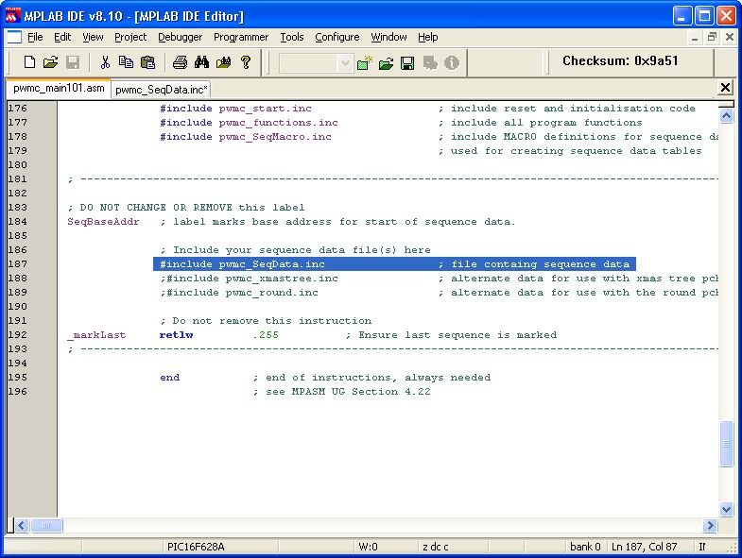This screenshot has width=742, height=558.
Task: Click the yellow question mark Help icon
Action: click(x=246, y=62)
